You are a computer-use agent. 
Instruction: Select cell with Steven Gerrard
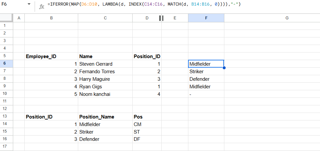(105, 64)
